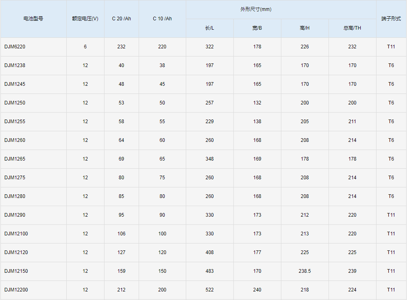Select the DJM6220 model cell
The height and width of the screenshot is (300, 407).
tap(15, 47)
